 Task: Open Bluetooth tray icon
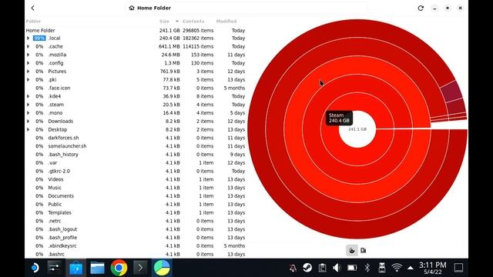pyautogui.click(x=367, y=268)
